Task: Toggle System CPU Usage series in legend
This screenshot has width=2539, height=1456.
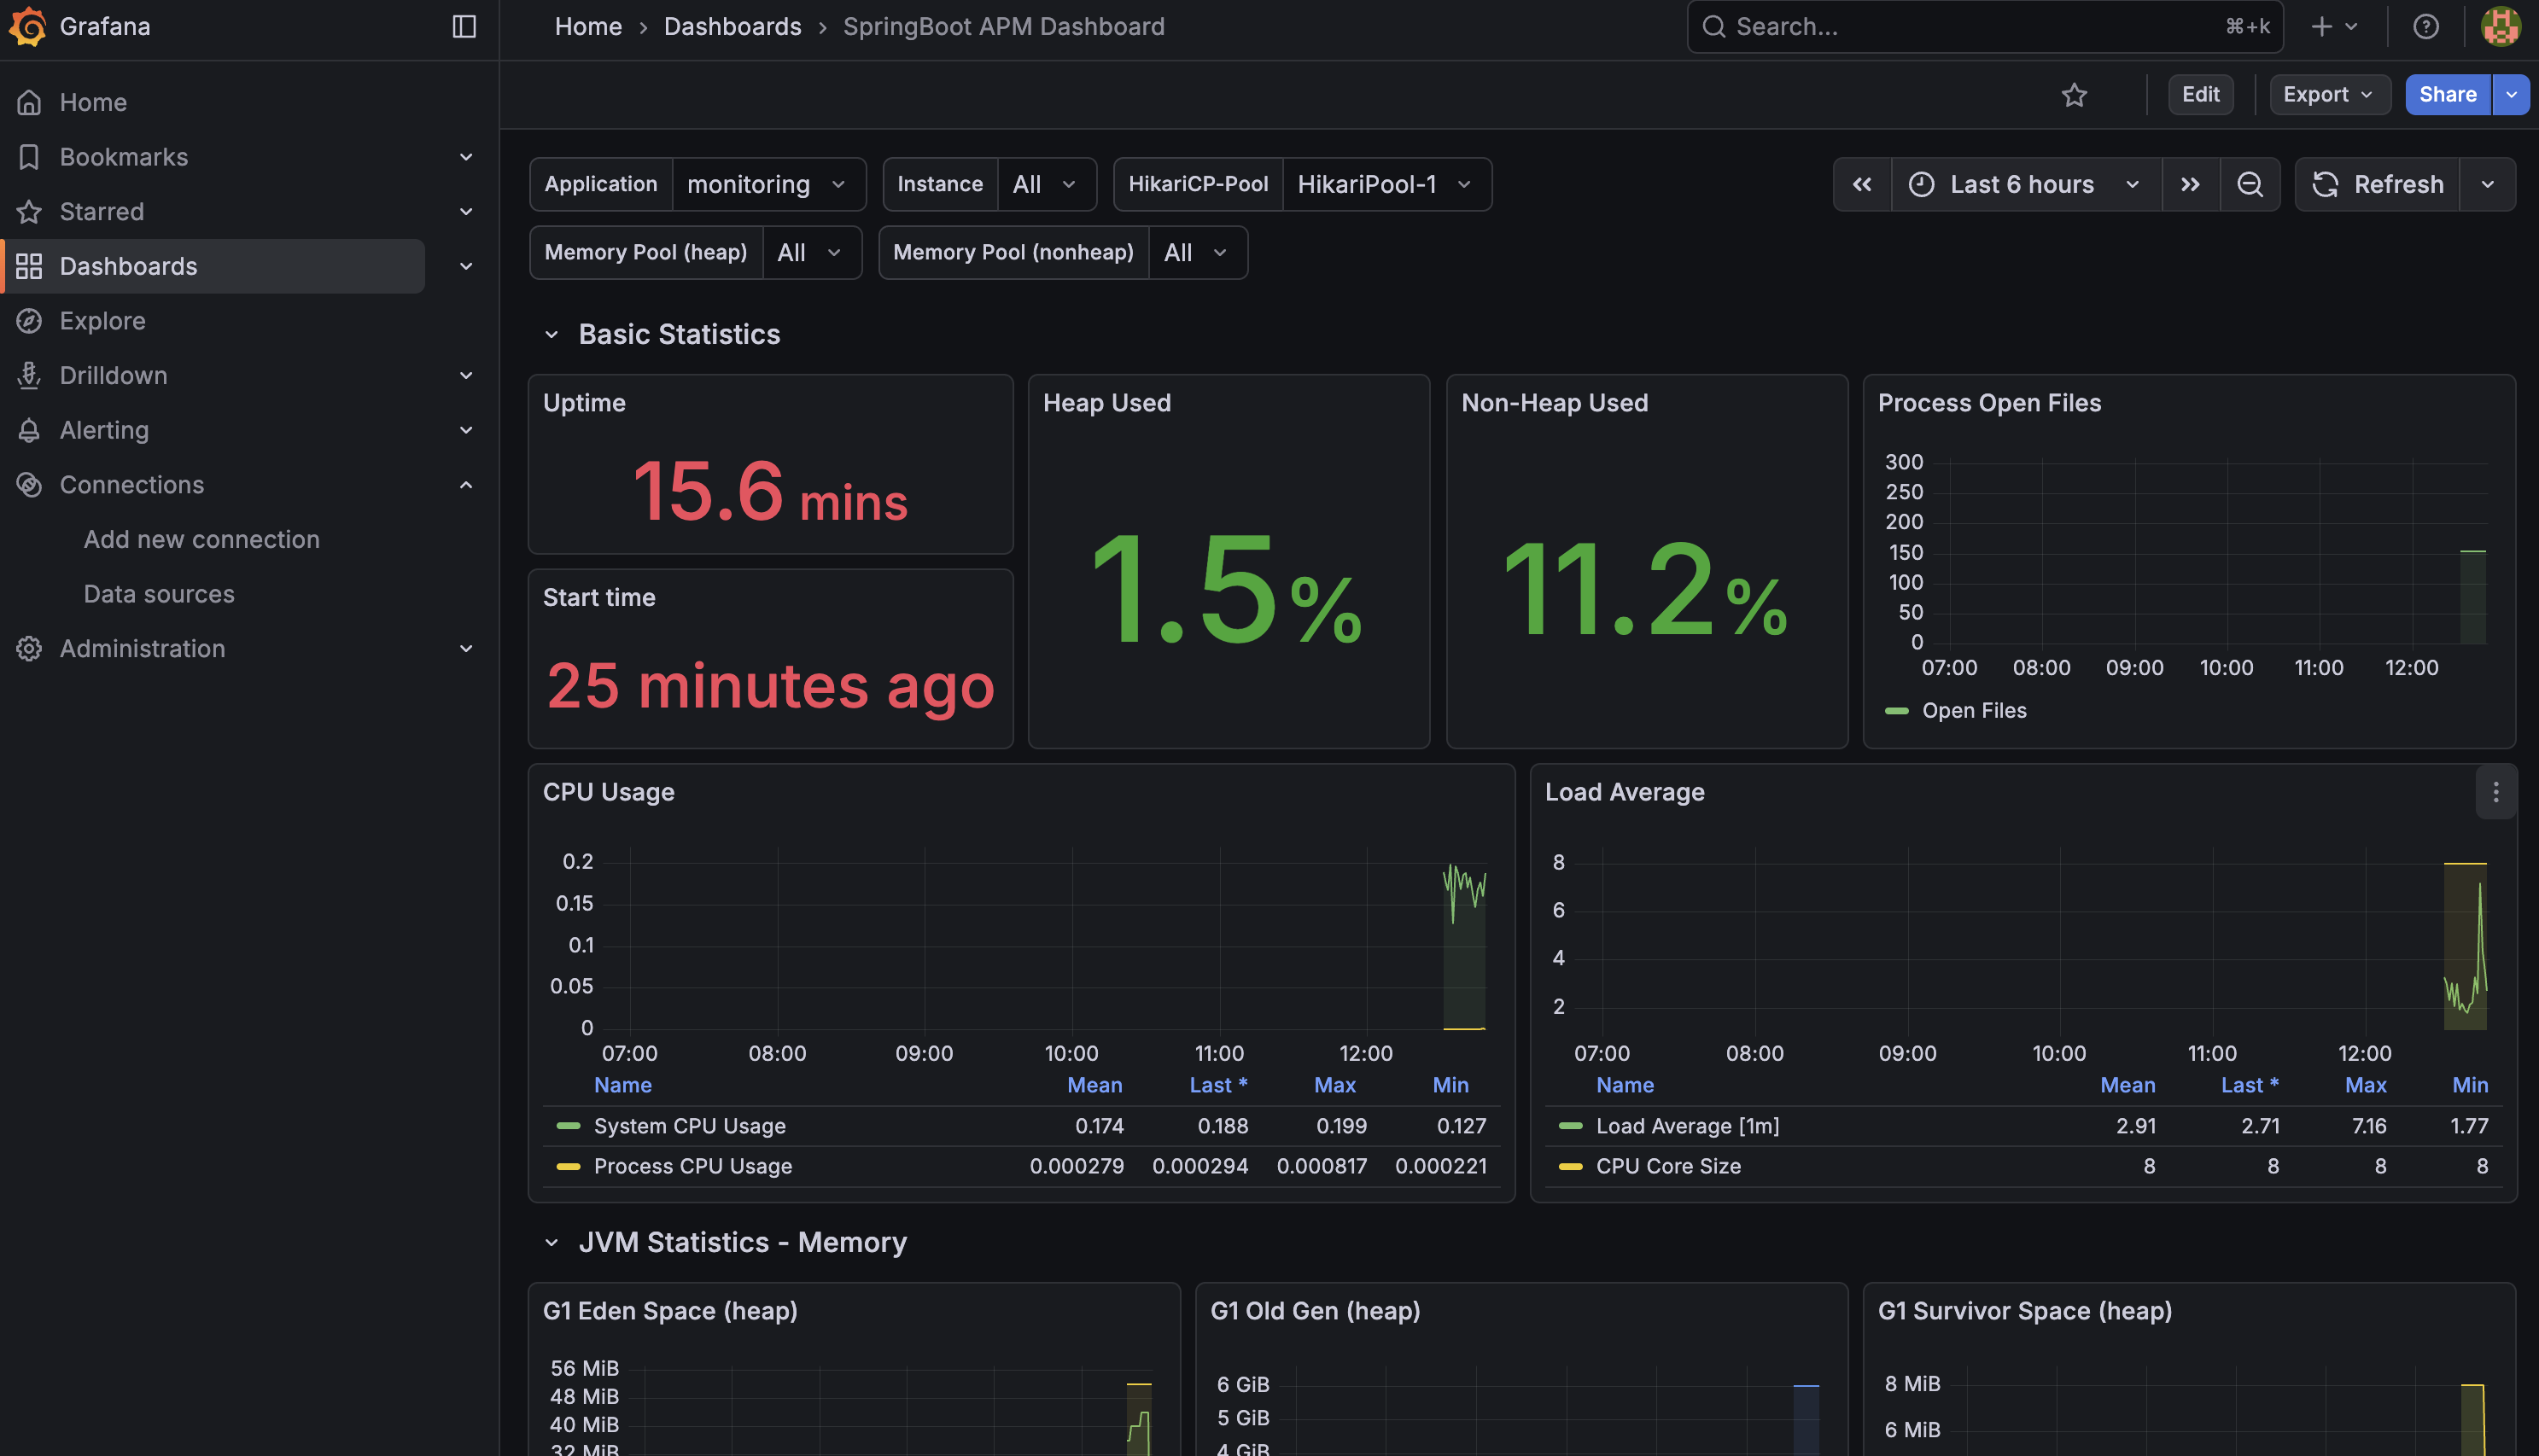Action: [689, 1126]
